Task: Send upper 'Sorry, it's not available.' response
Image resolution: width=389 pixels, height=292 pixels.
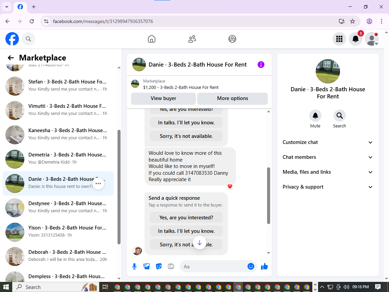Action: (x=186, y=136)
